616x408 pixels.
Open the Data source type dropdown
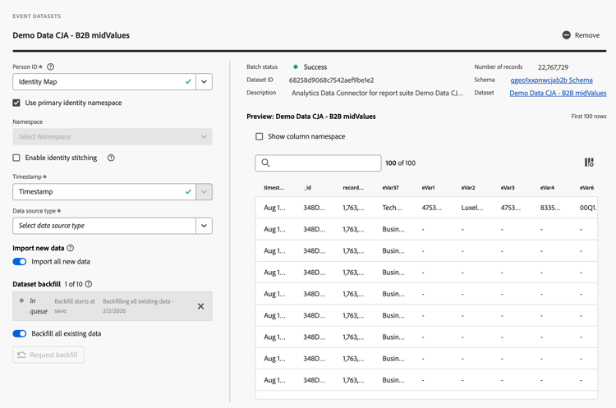click(x=204, y=226)
